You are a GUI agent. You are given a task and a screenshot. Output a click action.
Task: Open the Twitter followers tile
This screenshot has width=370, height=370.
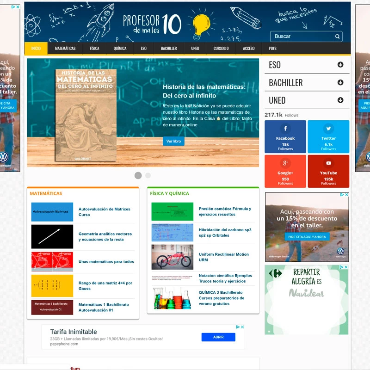[328, 137]
